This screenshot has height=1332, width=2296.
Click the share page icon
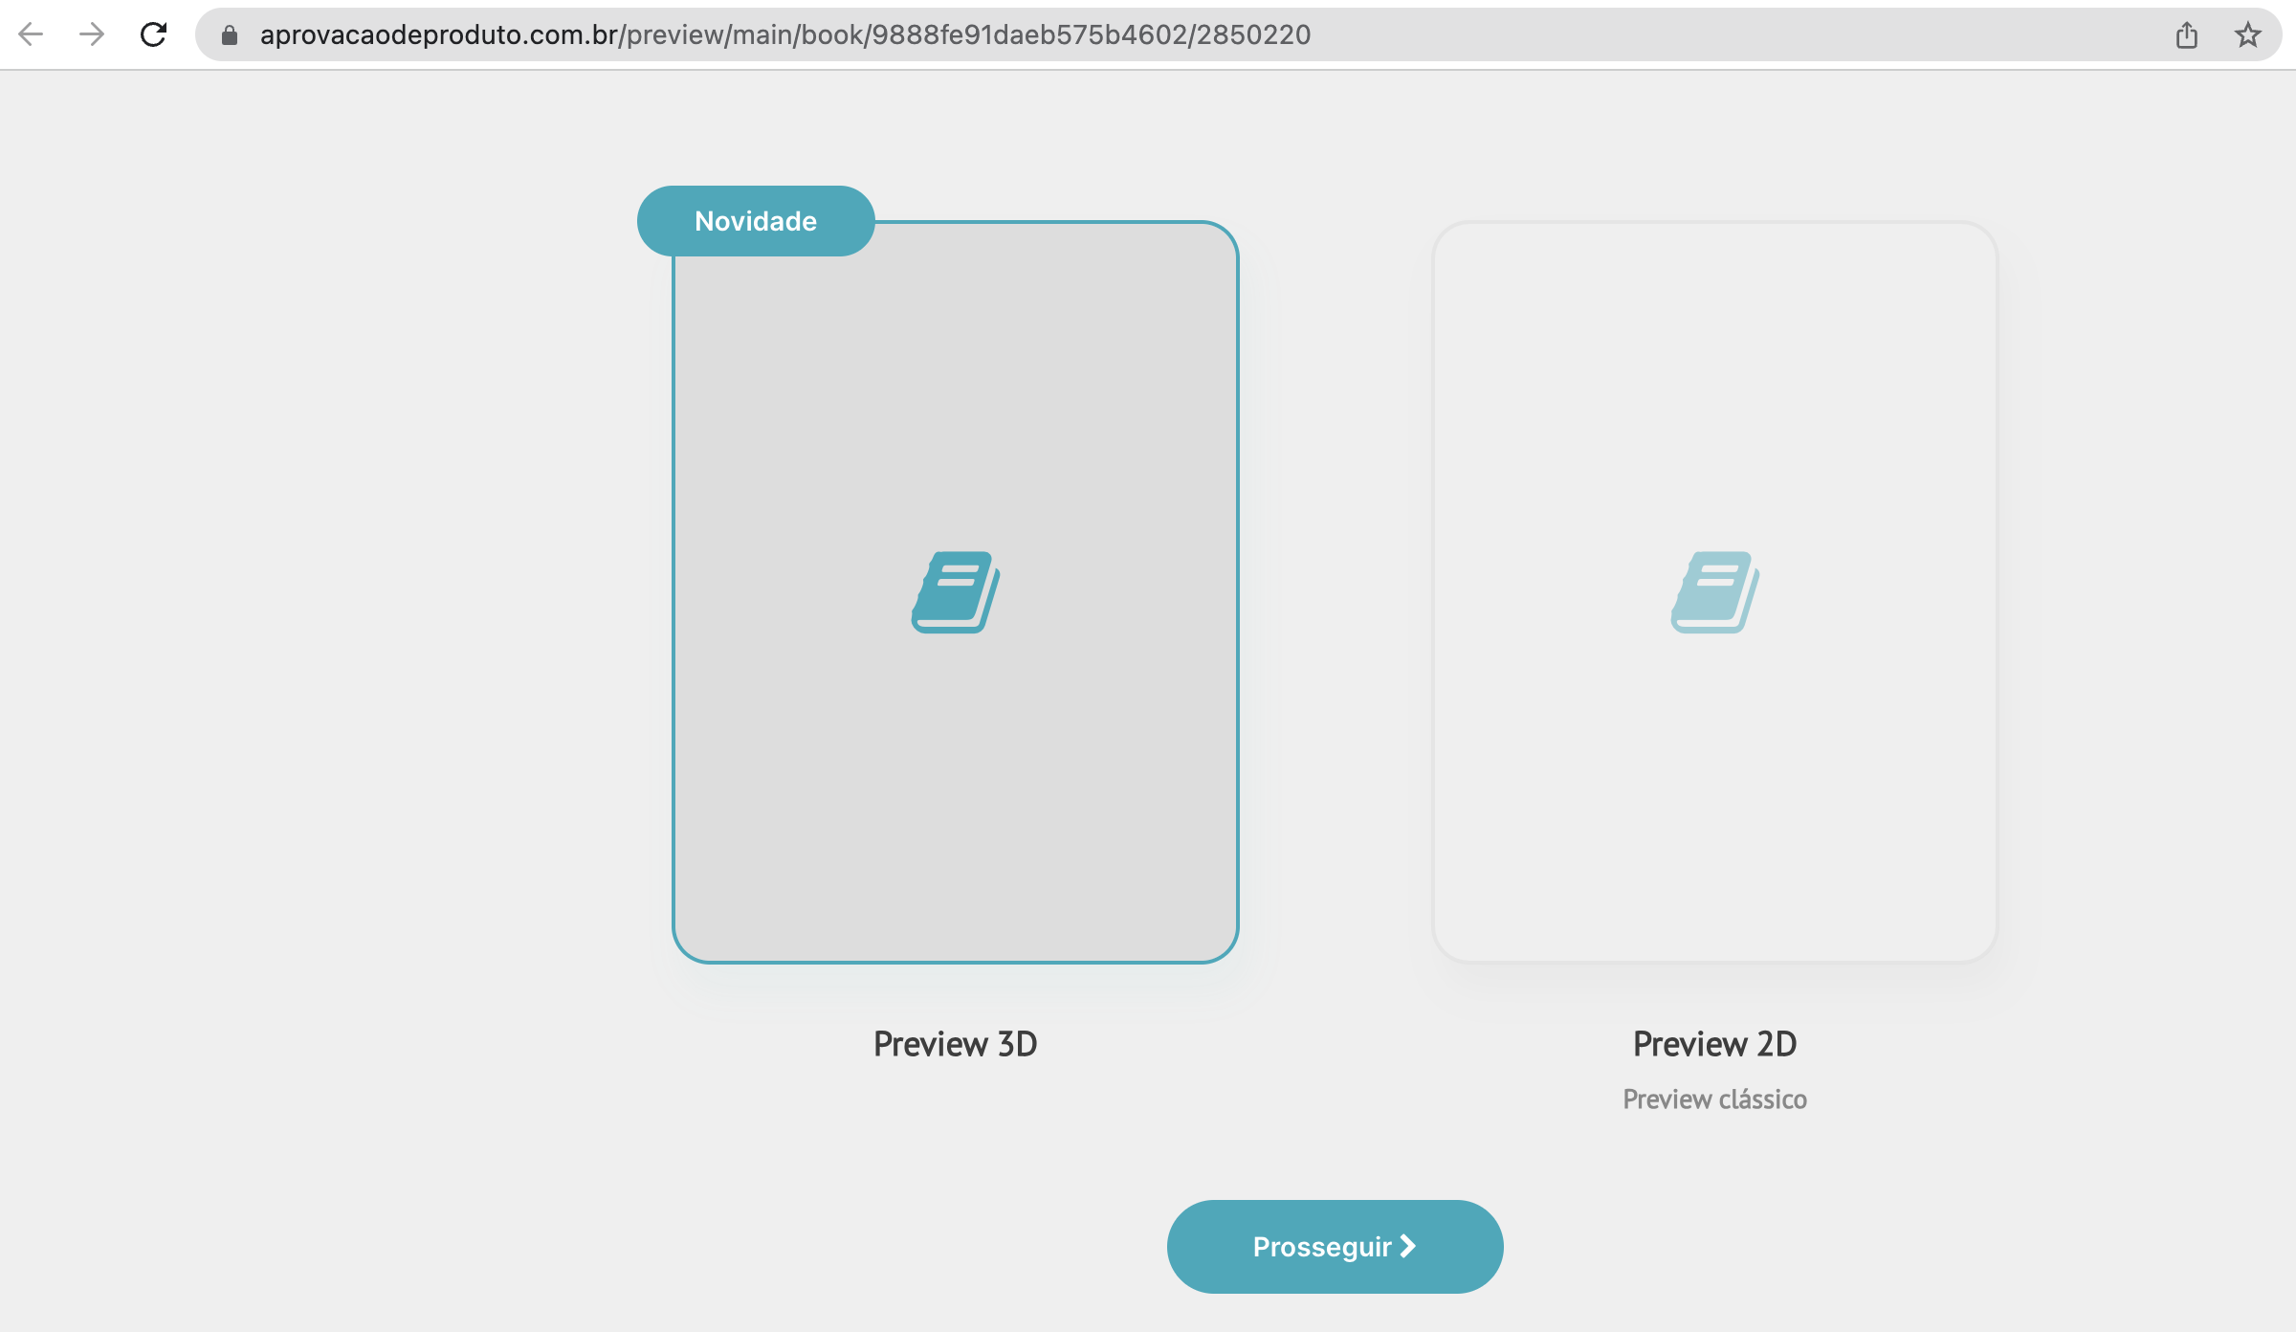pyautogui.click(x=2186, y=35)
